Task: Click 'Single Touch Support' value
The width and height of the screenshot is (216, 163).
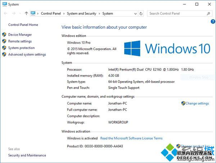Action: point(124,88)
